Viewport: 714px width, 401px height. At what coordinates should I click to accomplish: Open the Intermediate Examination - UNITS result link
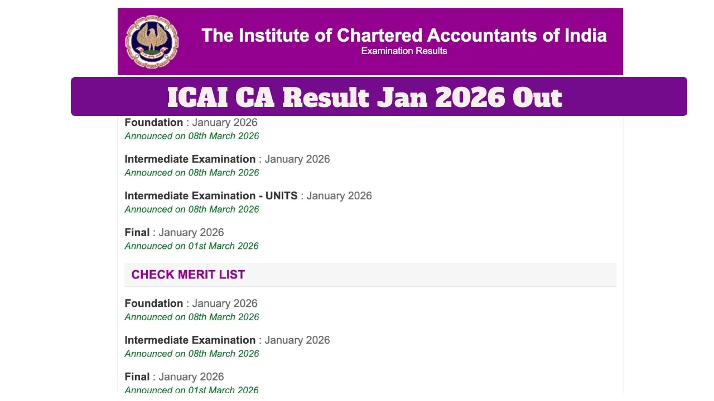coord(211,196)
